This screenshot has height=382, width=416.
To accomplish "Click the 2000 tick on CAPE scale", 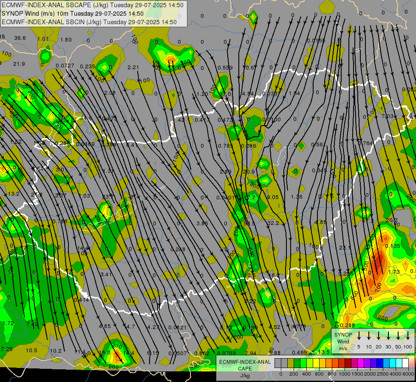I will click(370, 374).
